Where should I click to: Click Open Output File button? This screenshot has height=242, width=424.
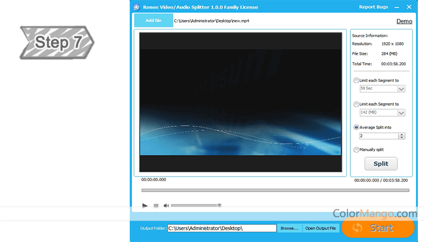click(x=320, y=228)
